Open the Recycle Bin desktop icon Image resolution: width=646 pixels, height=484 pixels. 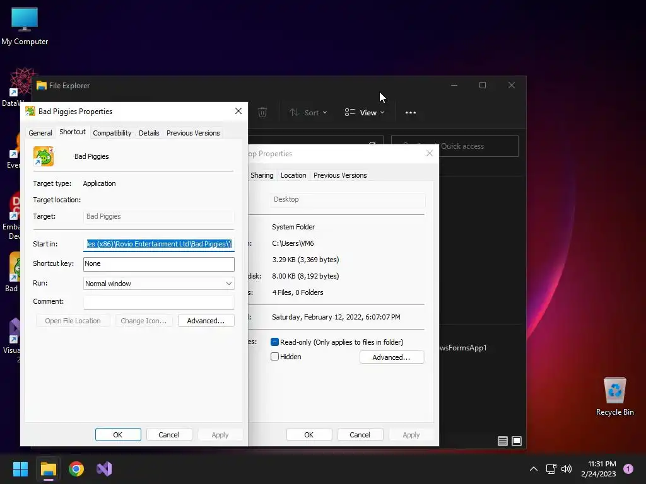[x=614, y=397]
